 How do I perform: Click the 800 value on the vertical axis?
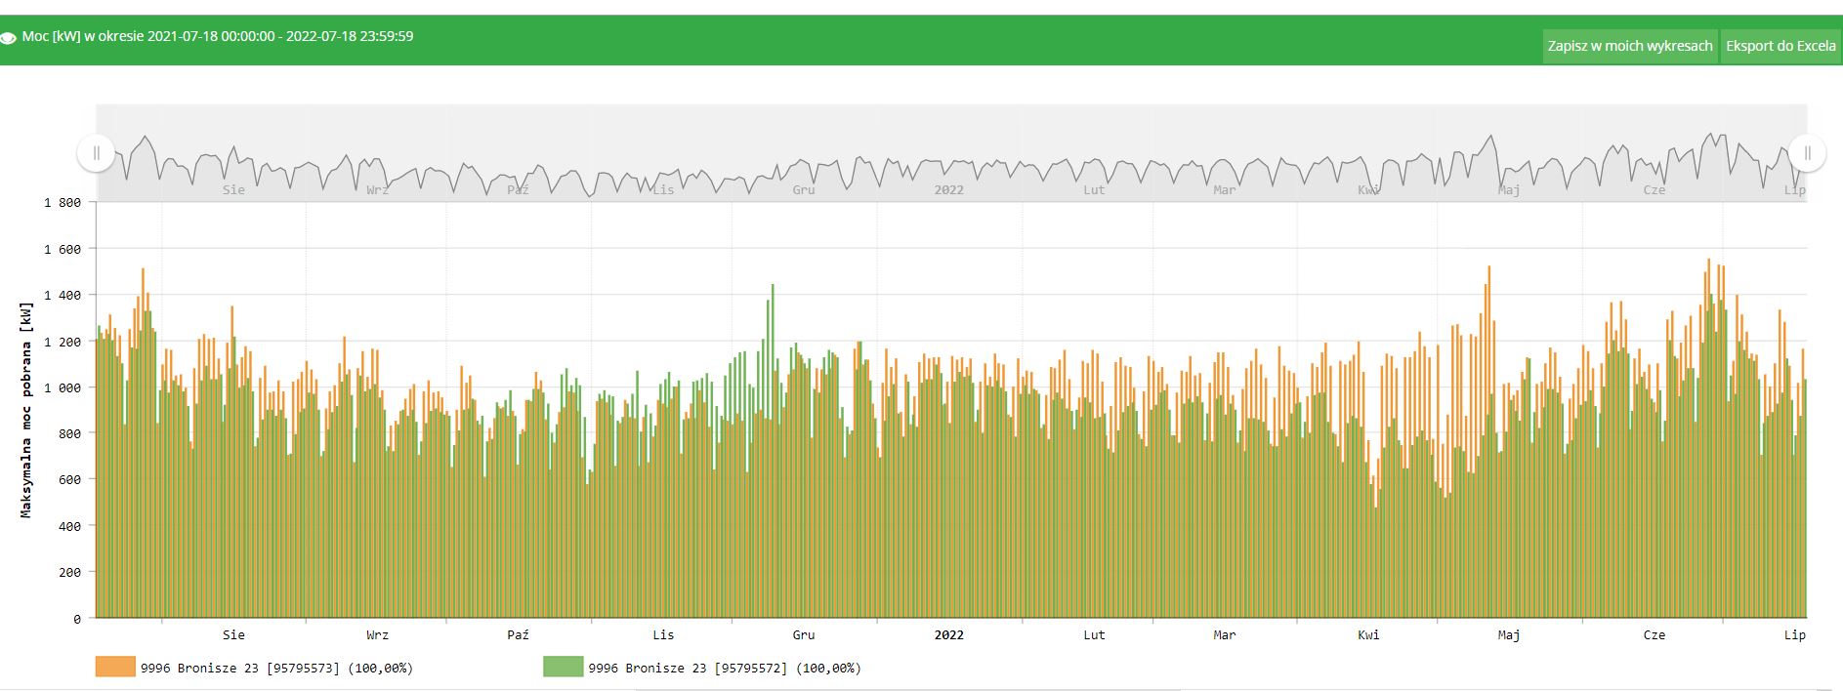70,433
